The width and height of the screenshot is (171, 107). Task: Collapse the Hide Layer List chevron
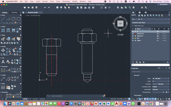[132, 26]
